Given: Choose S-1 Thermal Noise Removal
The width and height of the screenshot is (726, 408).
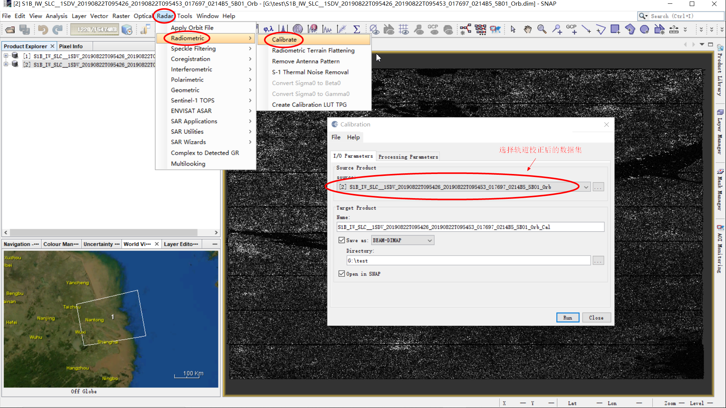Looking at the screenshot, I should pyautogui.click(x=310, y=72).
